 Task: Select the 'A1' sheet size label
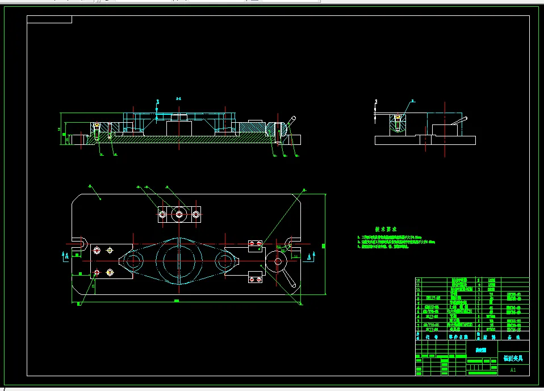(x=513, y=370)
